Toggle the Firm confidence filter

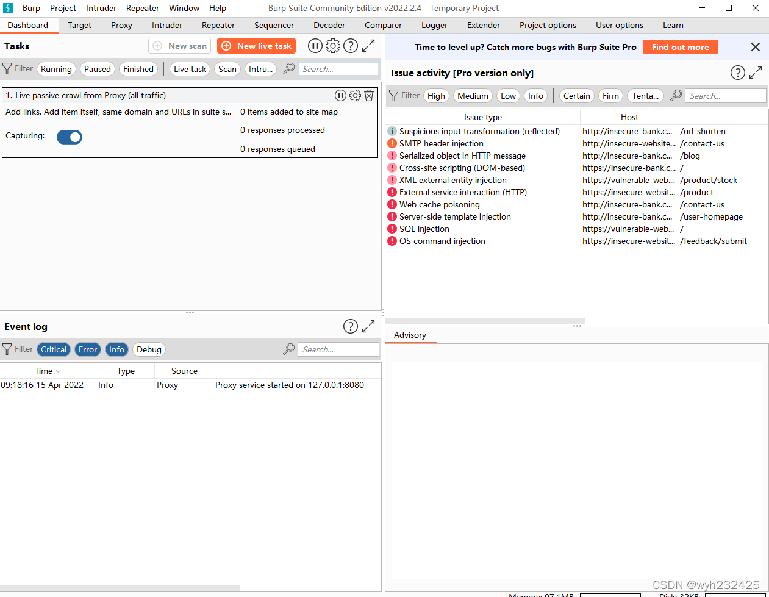(610, 96)
